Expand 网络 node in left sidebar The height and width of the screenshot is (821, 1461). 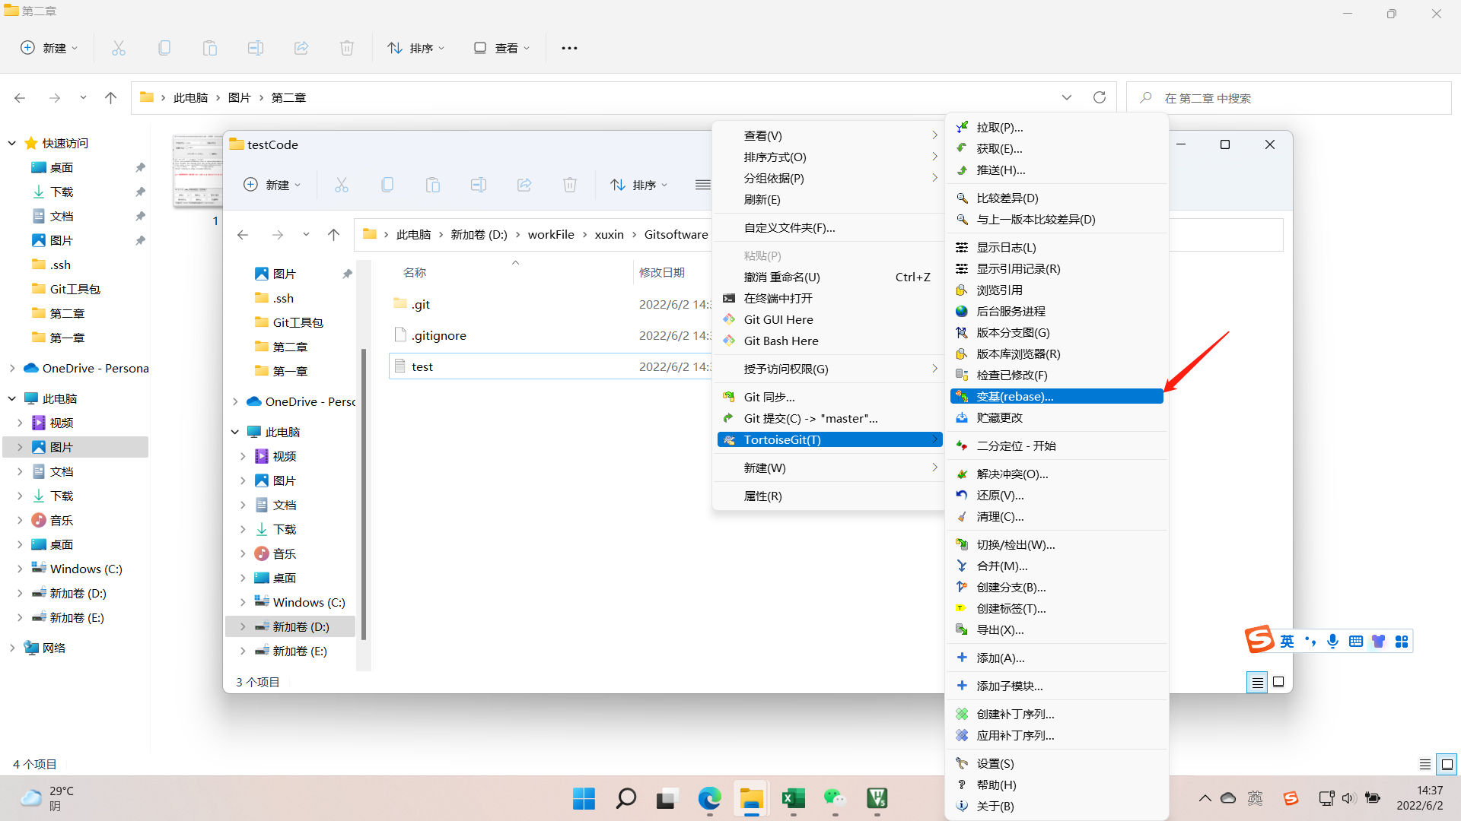coord(12,648)
